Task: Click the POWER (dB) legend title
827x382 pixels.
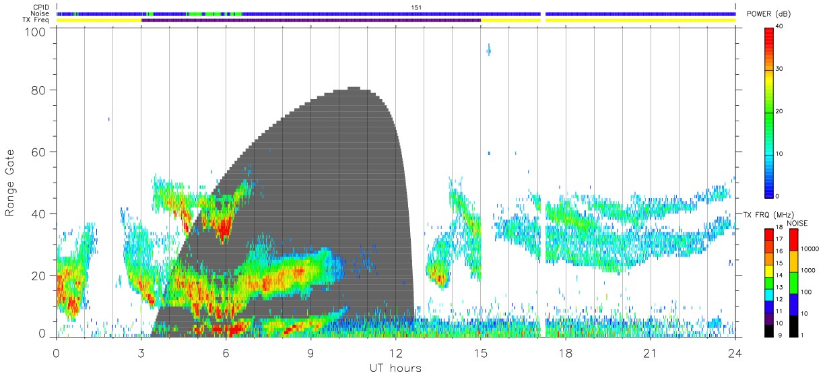Action: [x=769, y=15]
